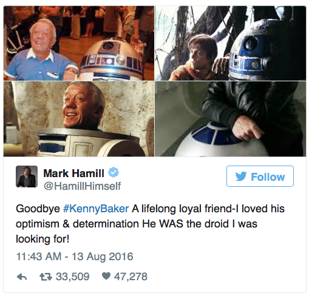This screenshot has height=299, width=312.
Task: Open Mark Hamill's profile avatar
Action: (27, 176)
